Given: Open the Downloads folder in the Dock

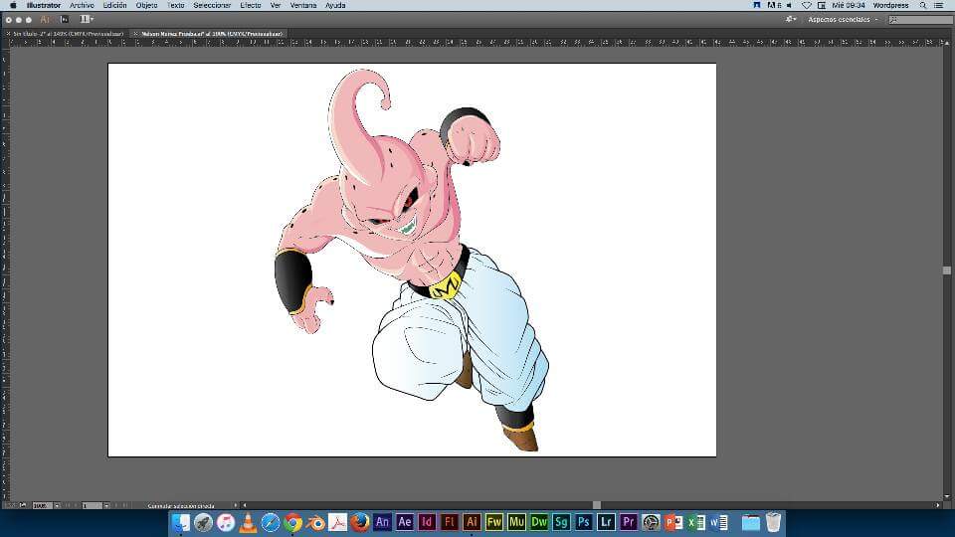Looking at the screenshot, I should coord(750,522).
